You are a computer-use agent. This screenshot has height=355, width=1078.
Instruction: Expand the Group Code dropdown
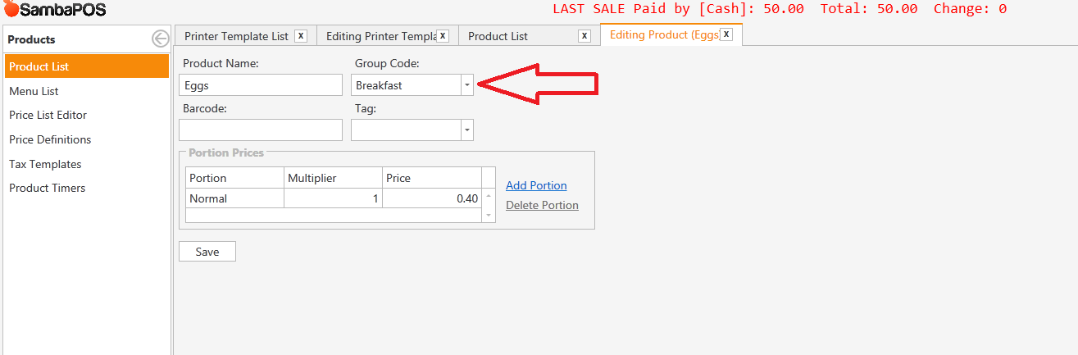pyautogui.click(x=466, y=84)
